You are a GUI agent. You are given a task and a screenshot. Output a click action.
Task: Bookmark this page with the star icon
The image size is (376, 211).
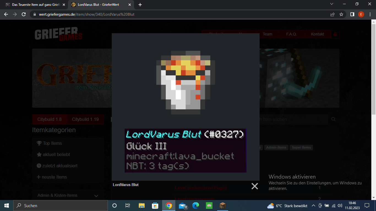tap(341, 14)
